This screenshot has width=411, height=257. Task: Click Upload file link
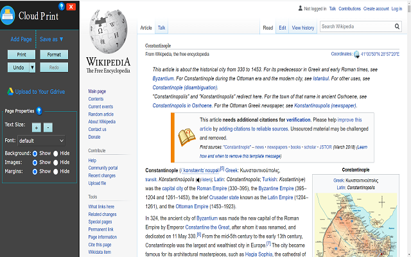[x=97, y=183]
